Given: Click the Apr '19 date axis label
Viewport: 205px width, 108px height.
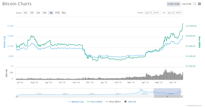Looking at the screenshot, I should [145, 83].
